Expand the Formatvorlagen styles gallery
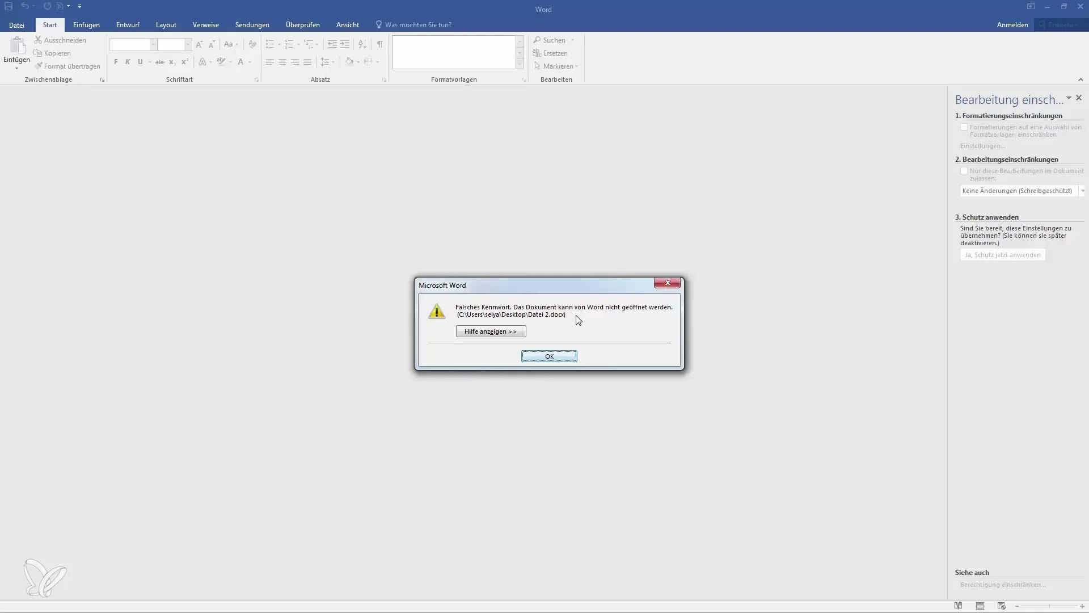 520,65
